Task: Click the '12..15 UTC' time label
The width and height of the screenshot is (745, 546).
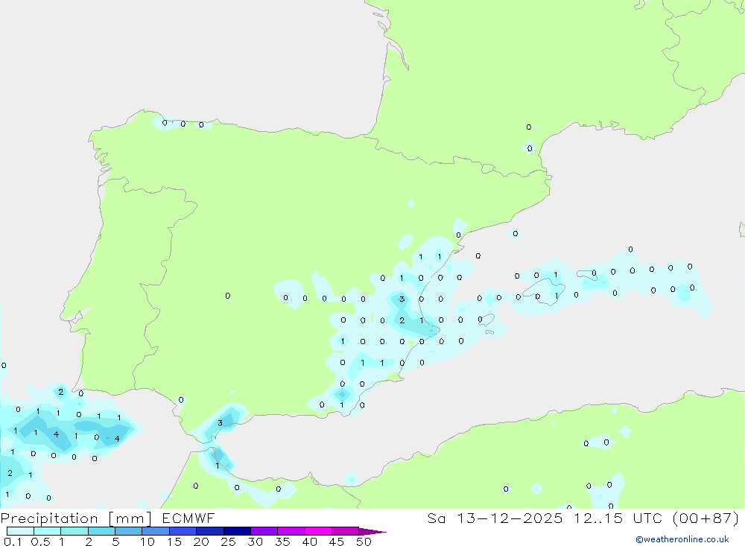Action: 618,518
